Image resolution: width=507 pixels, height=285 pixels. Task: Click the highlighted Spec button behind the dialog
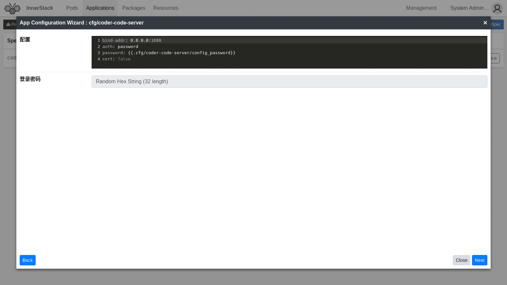tap(497, 24)
